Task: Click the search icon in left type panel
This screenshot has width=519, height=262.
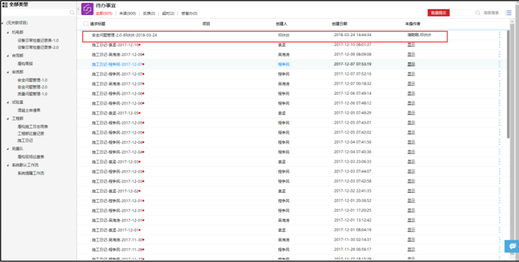Action: pos(72,12)
